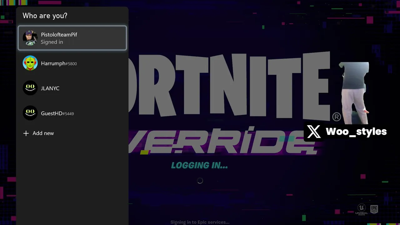Viewport: 400px width, 225px height.
Task: Click the JLANYC smiley face avatar
Action: click(x=30, y=88)
